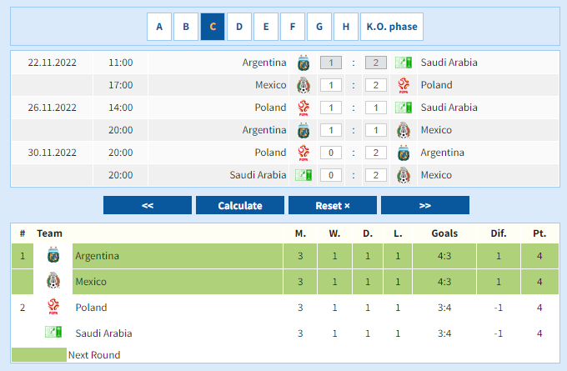Go to next group with >> button
This screenshot has width=567, height=371.
click(424, 205)
